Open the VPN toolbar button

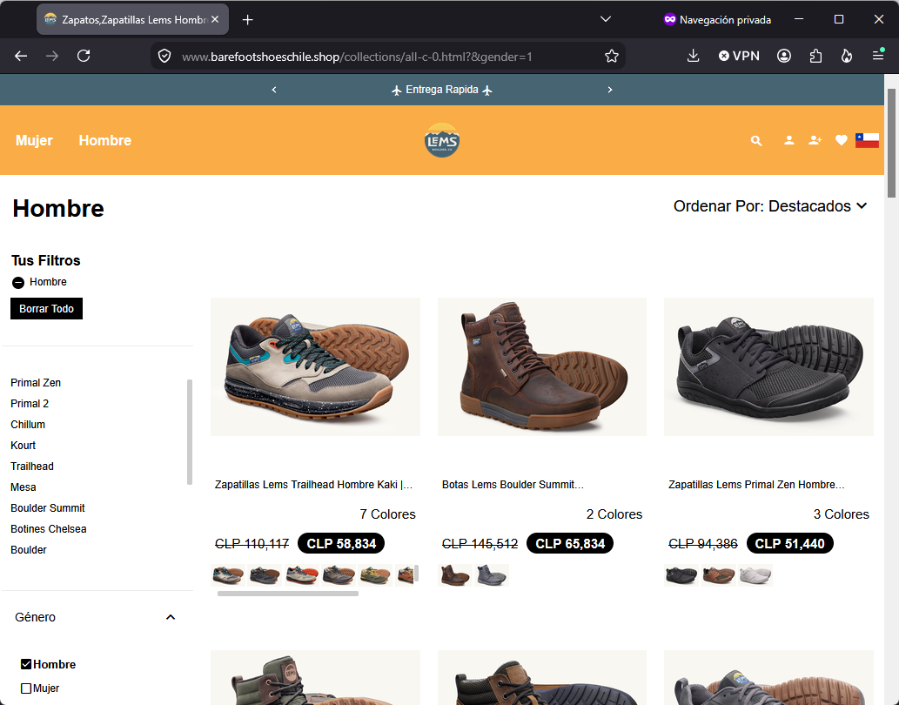point(739,56)
